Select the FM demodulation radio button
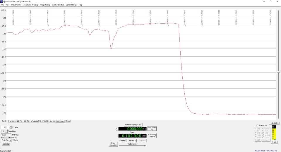The width and height of the screenshot is (281, 152). coord(256,131)
